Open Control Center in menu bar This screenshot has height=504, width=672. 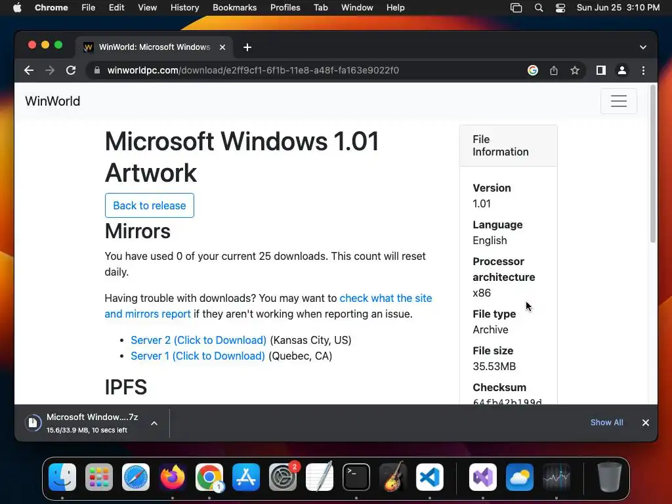[560, 8]
